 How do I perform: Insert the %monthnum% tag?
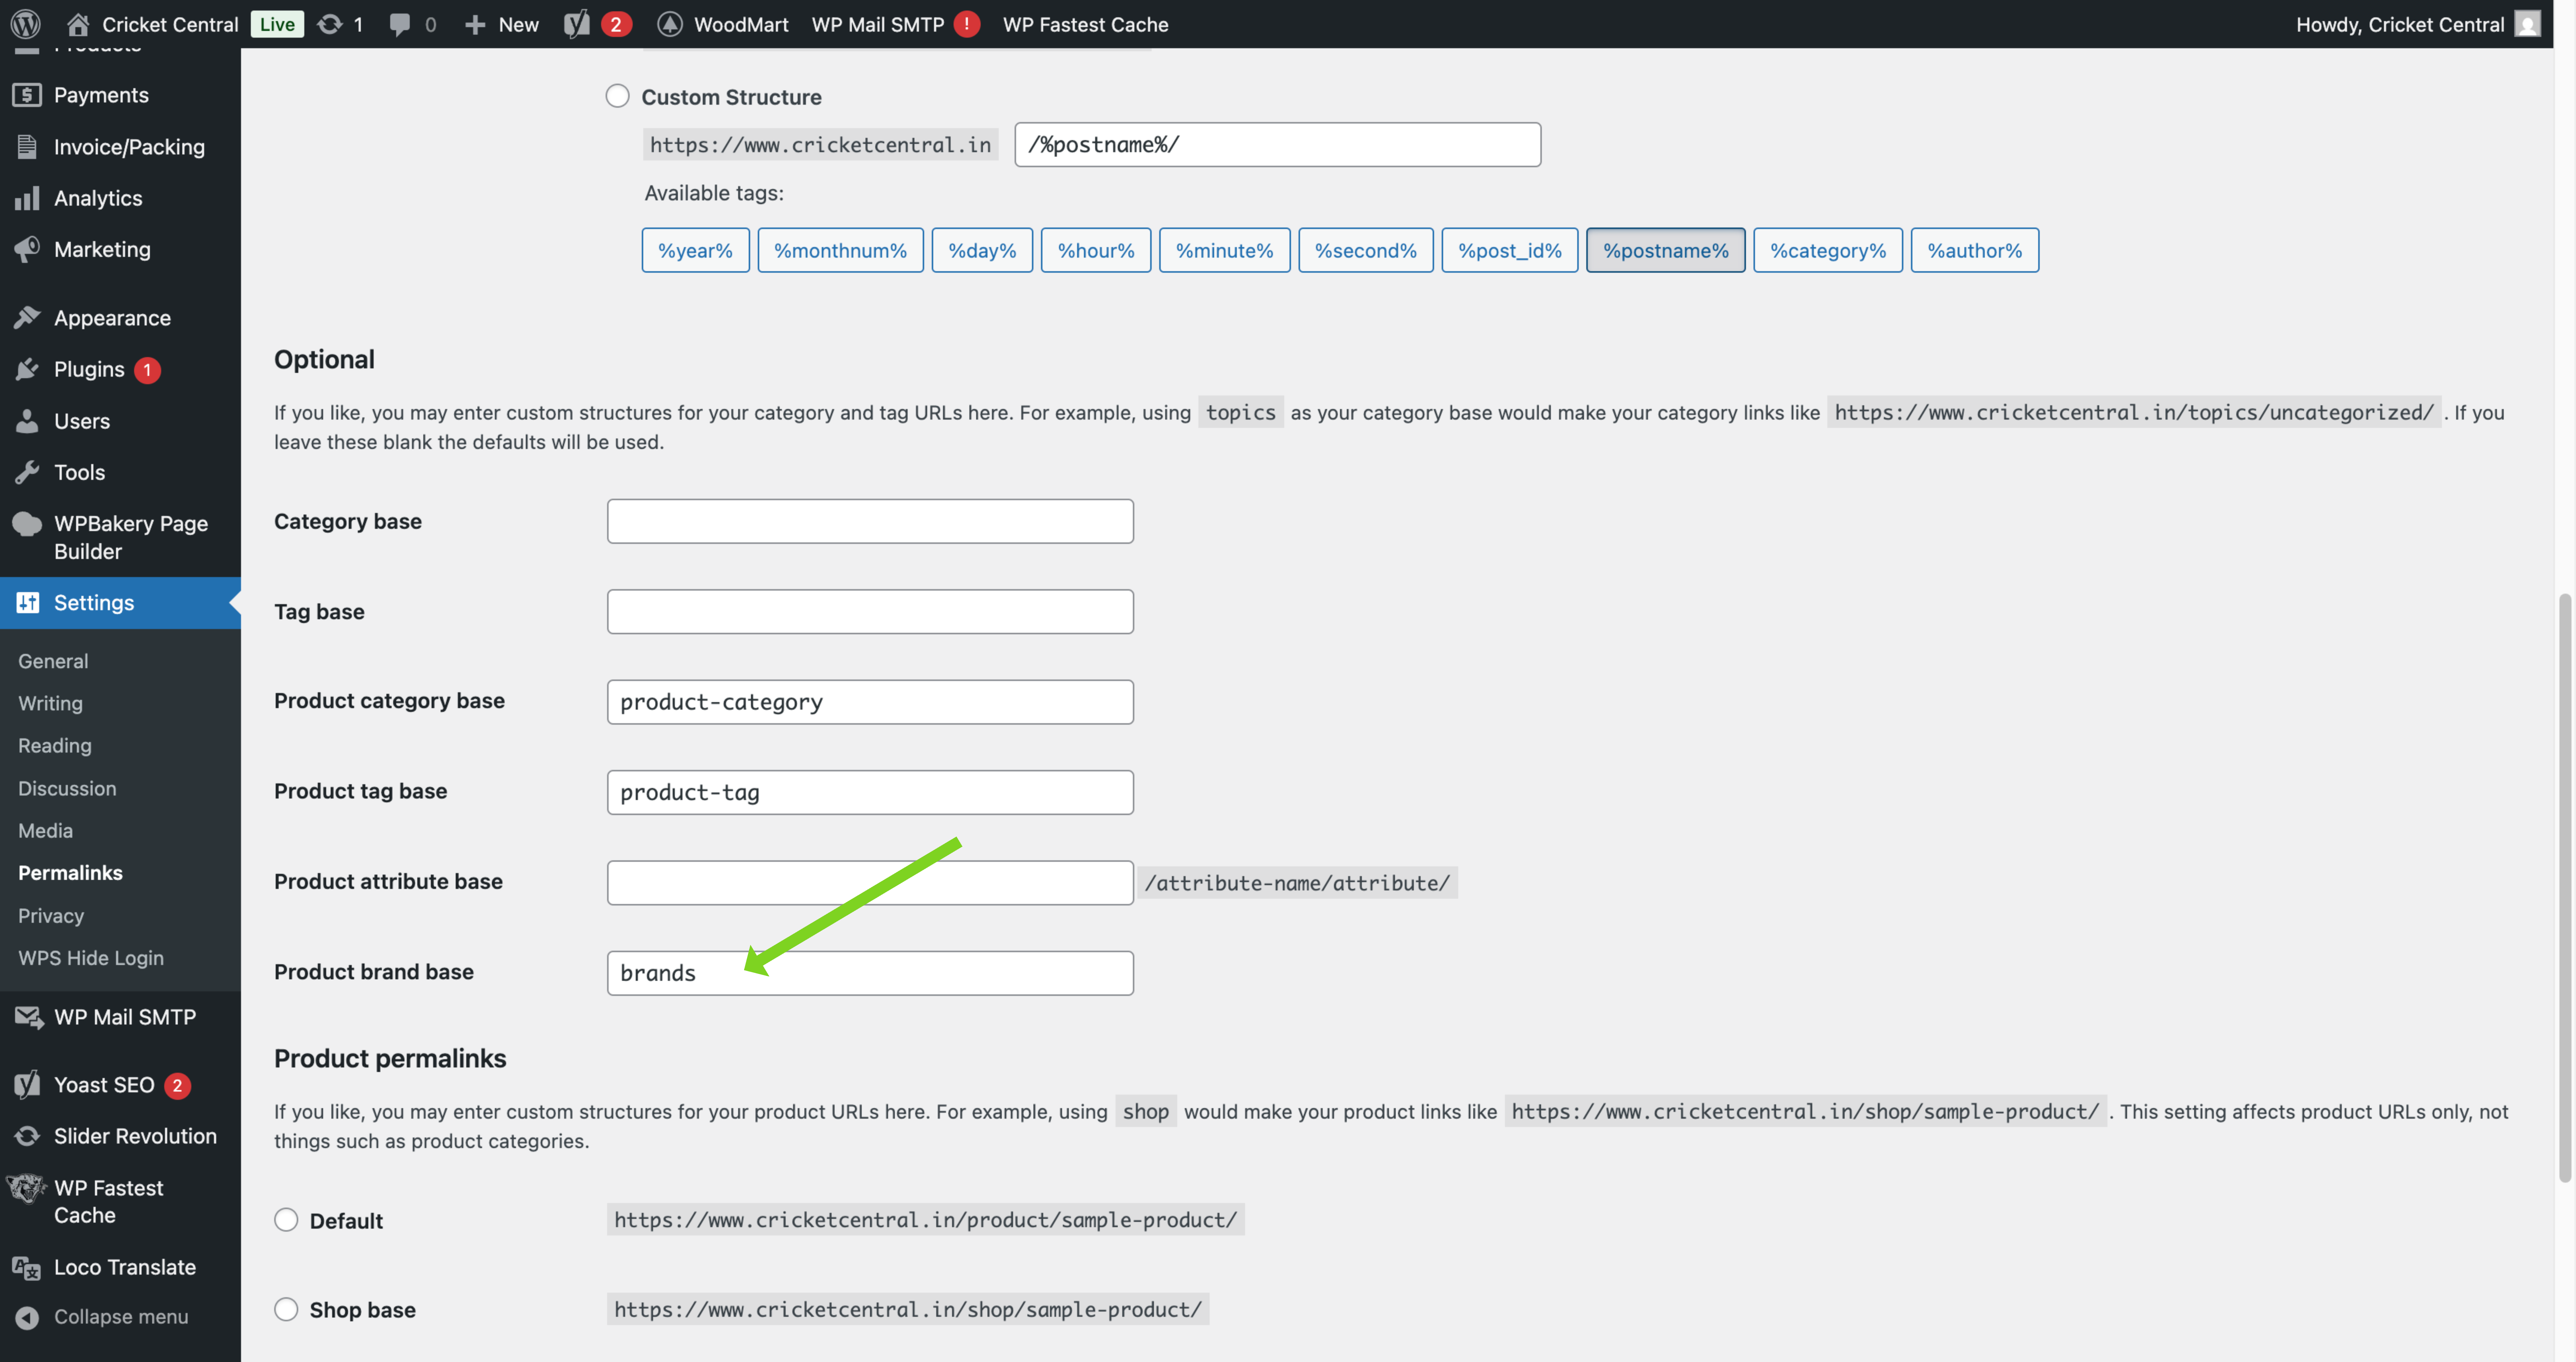(x=841, y=250)
